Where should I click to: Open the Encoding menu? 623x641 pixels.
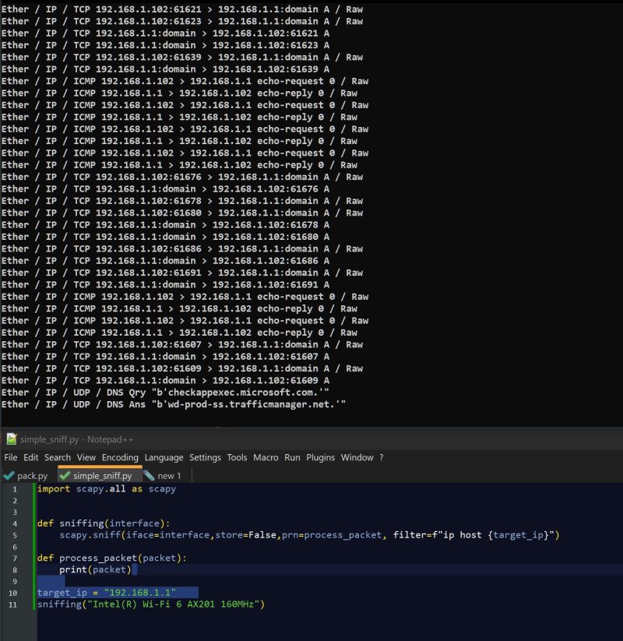(x=120, y=457)
